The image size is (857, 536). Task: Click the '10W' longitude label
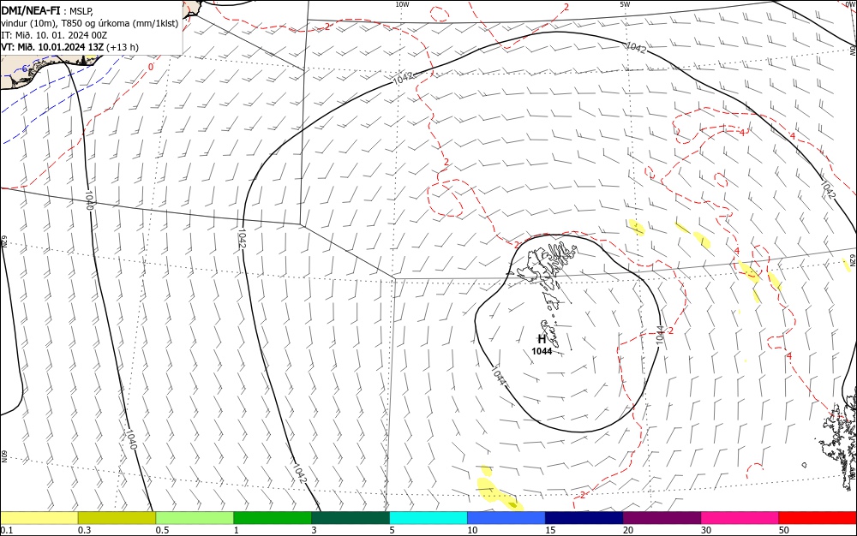click(x=402, y=4)
